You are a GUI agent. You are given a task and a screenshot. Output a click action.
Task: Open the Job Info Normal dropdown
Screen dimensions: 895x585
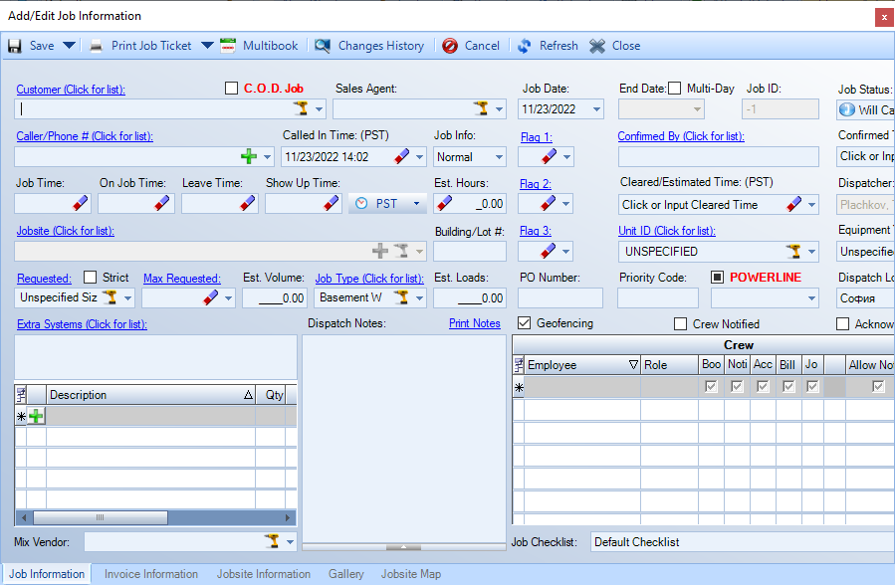(x=500, y=157)
